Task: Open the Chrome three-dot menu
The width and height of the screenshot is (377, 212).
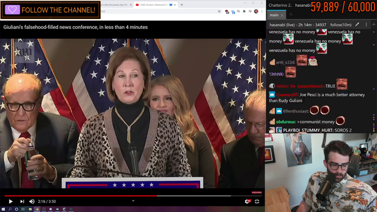Action: coord(262,11)
